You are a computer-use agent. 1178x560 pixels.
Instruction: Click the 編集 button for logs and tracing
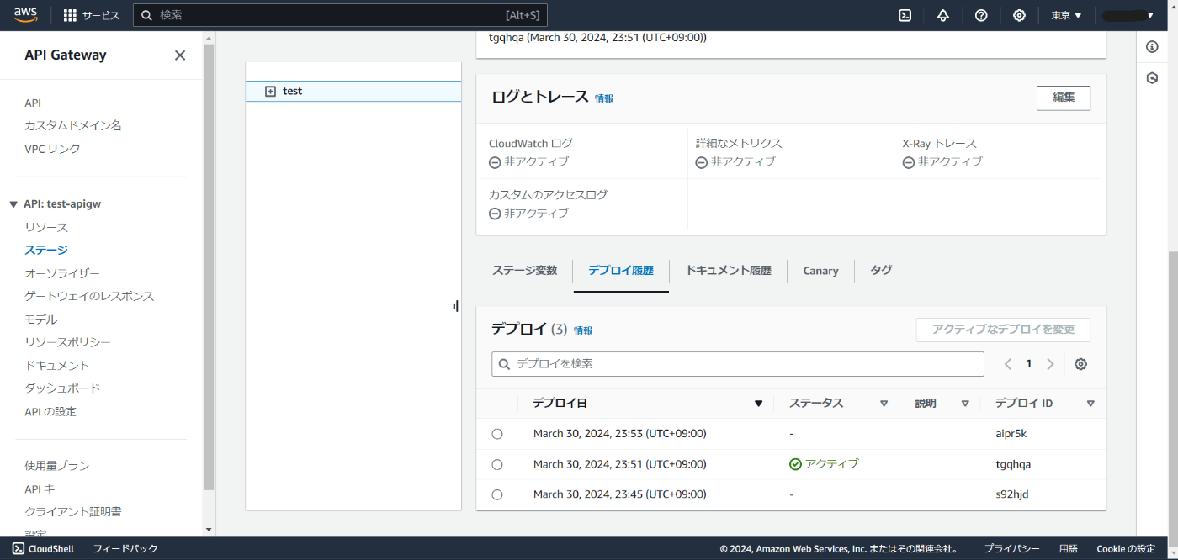click(1064, 98)
